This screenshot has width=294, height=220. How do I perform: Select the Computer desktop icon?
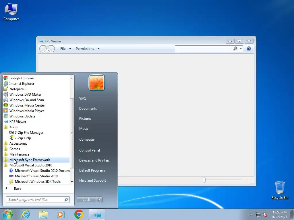click(x=11, y=12)
